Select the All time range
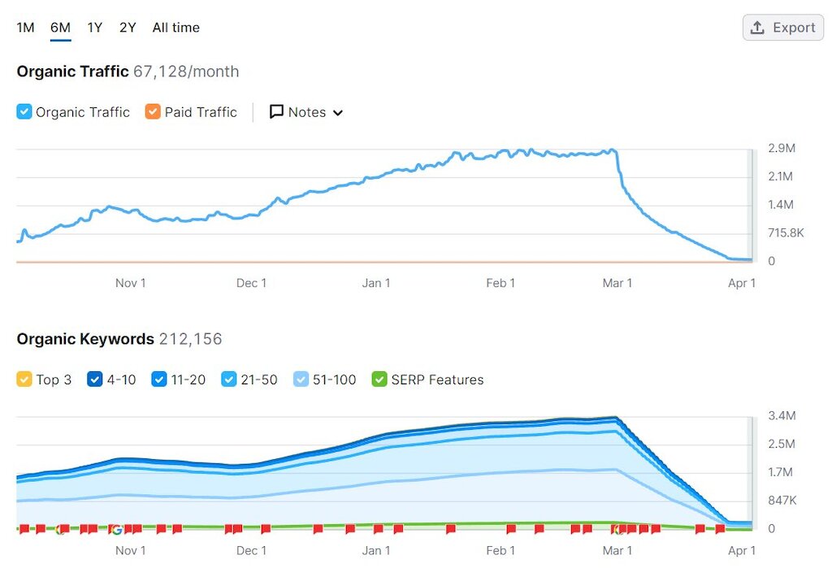Image resolution: width=832 pixels, height=568 pixels. (x=175, y=28)
